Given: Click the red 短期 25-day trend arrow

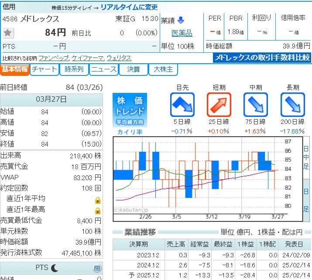Looking at the screenshot, I should 219,105.
